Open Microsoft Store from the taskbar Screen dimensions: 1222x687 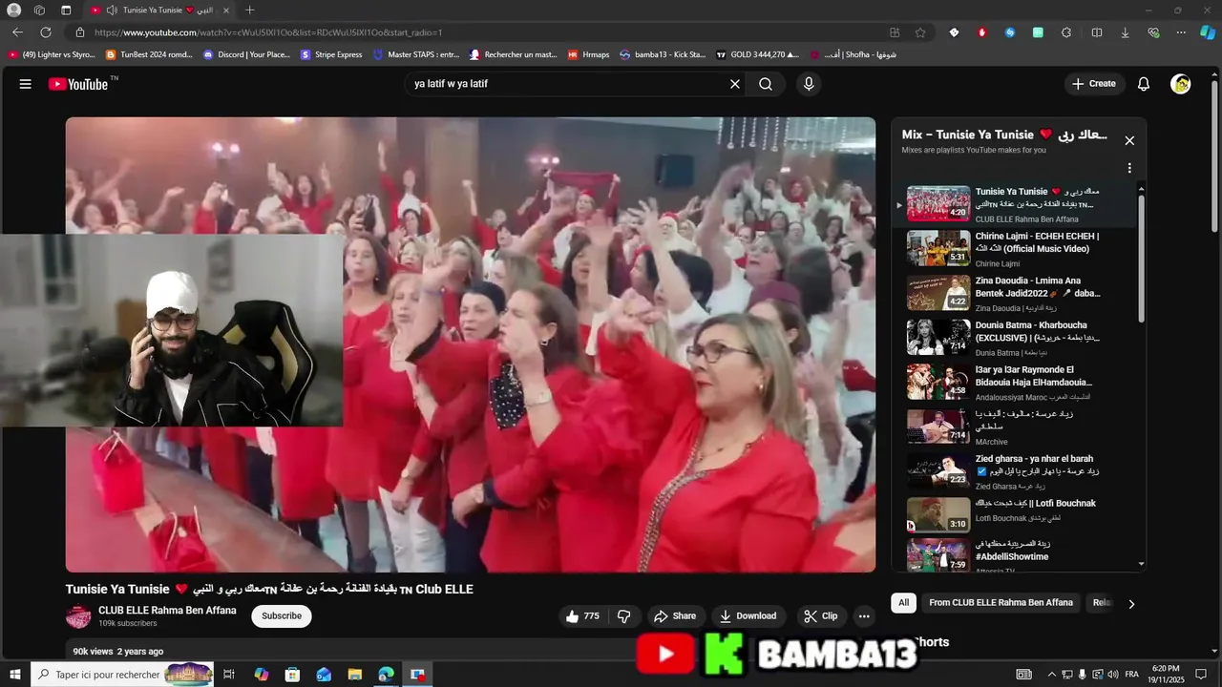click(x=292, y=675)
